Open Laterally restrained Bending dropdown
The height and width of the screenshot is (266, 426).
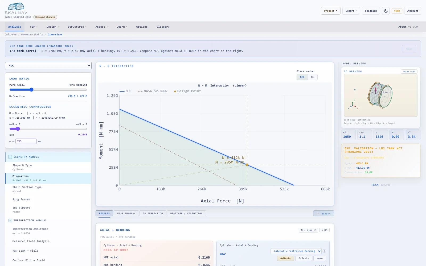point(296,251)
